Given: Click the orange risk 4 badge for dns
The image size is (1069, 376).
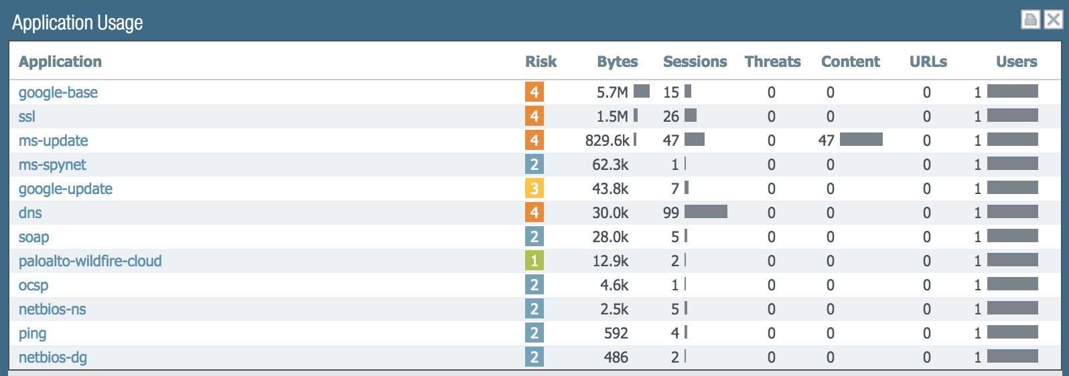Looking at the screenshot, I should pyautogui.click(x=534, y=212).
